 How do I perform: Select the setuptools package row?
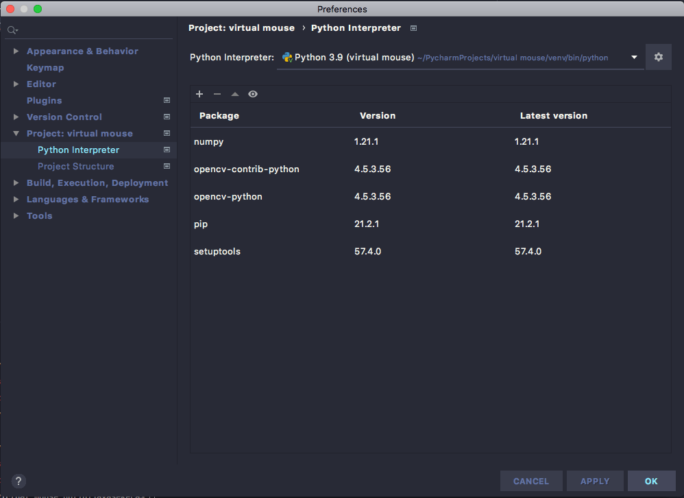(x=430, y=251)
